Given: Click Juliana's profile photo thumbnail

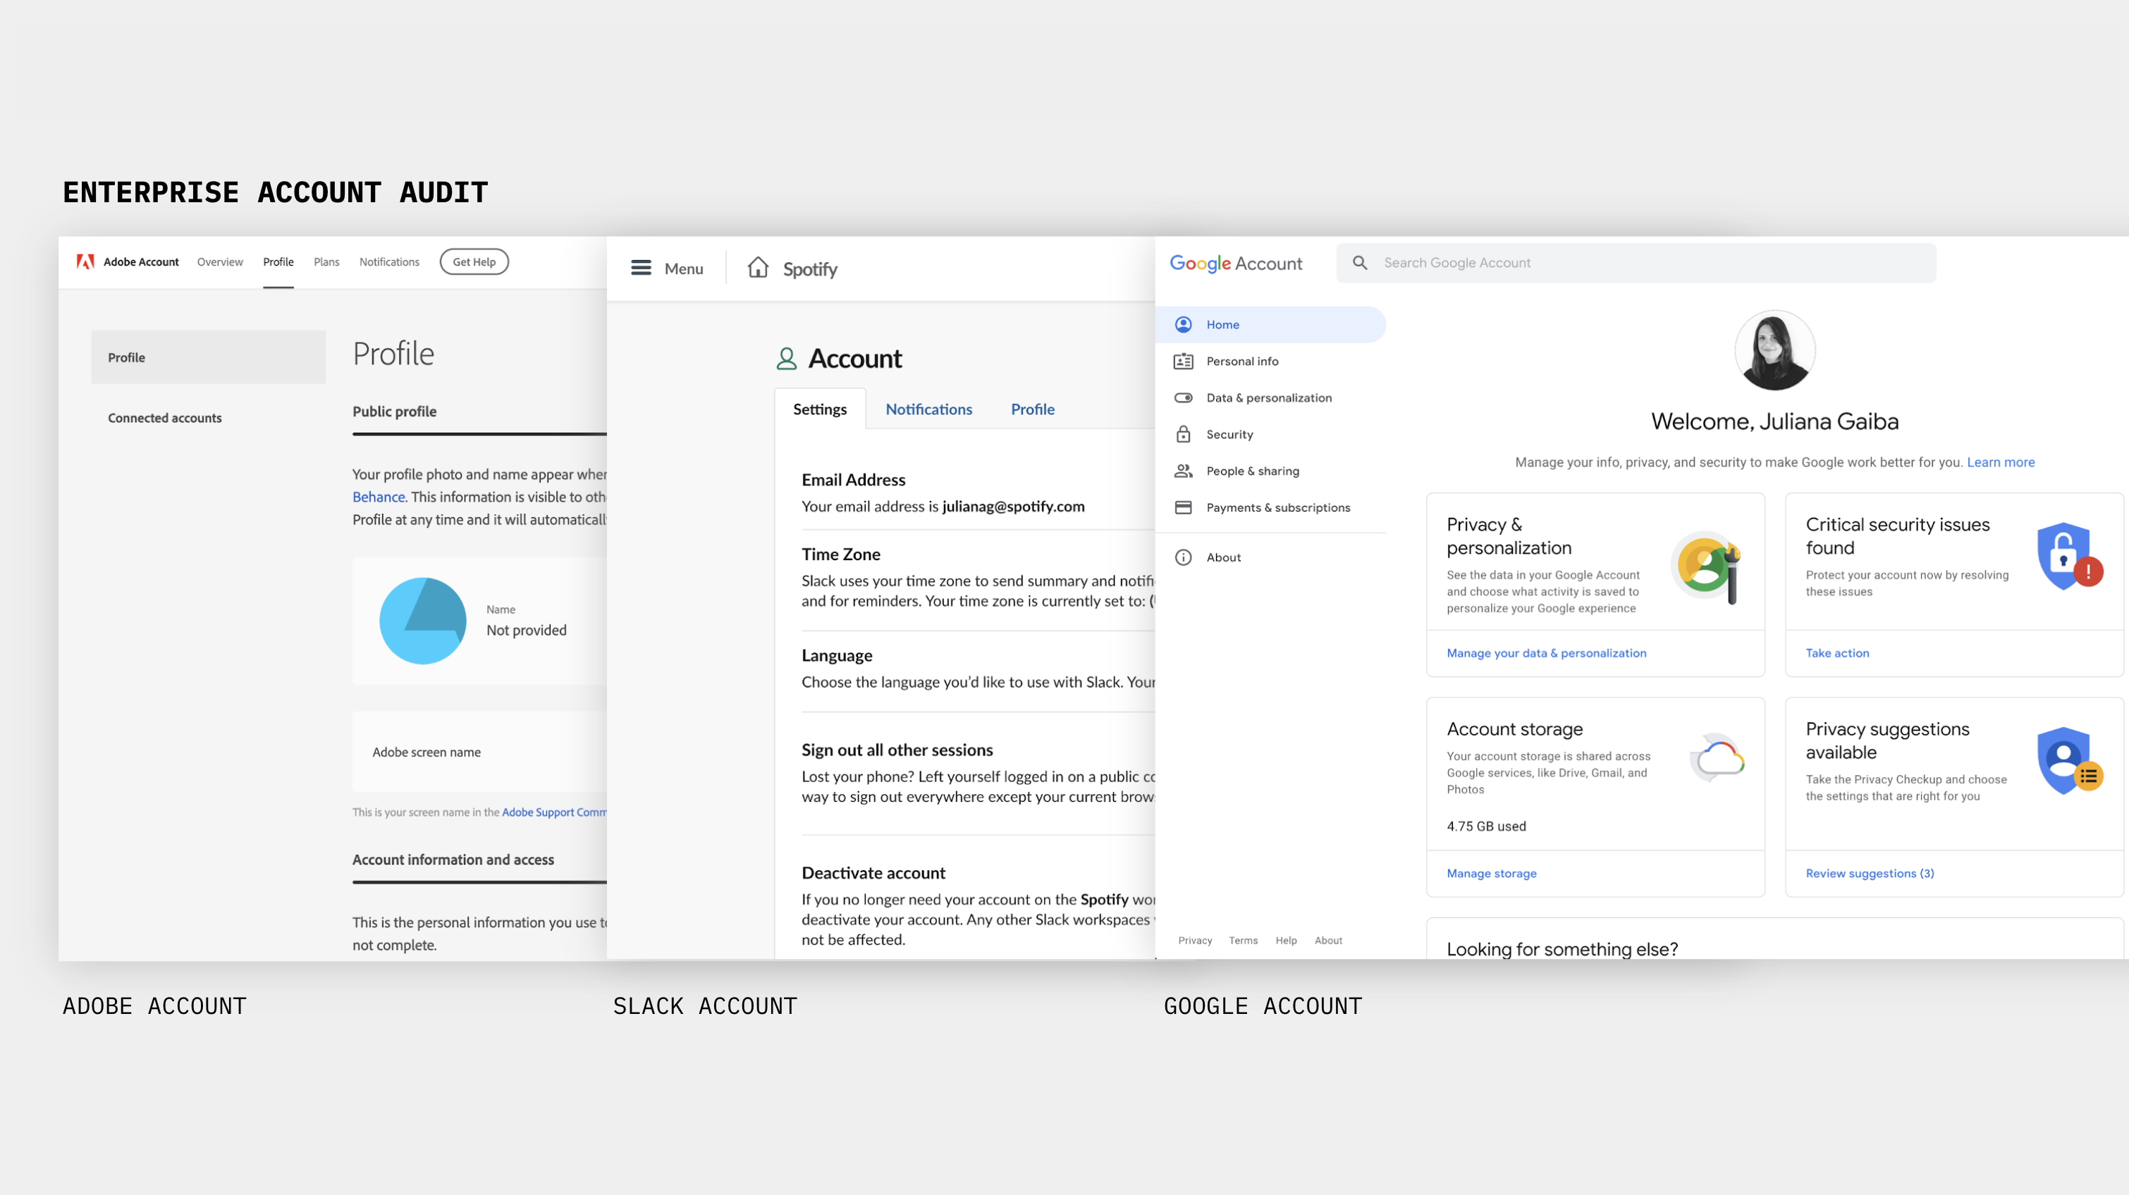Looking at the screenshot, I should click(1774, 350).
